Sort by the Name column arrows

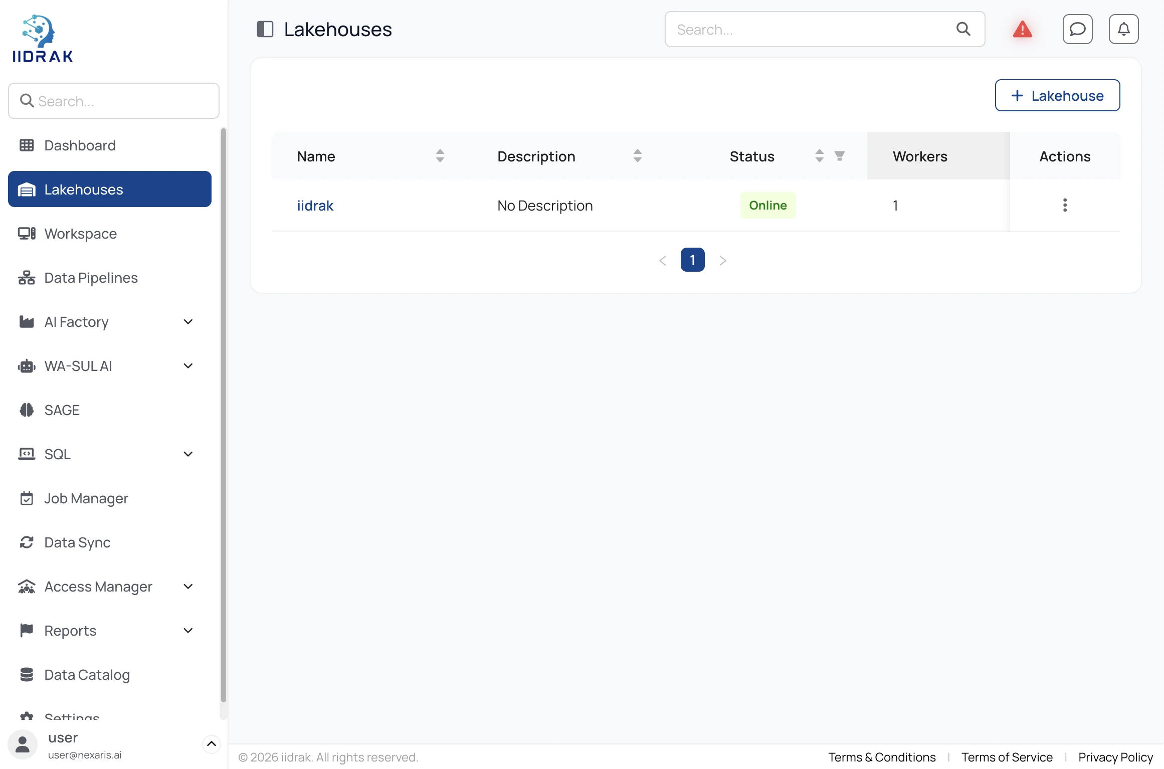pyautogui.click(x=440, y=156)
